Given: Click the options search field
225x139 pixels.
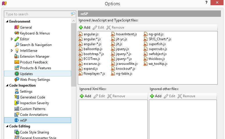Looking at the screenshot, I should point(37,14).
